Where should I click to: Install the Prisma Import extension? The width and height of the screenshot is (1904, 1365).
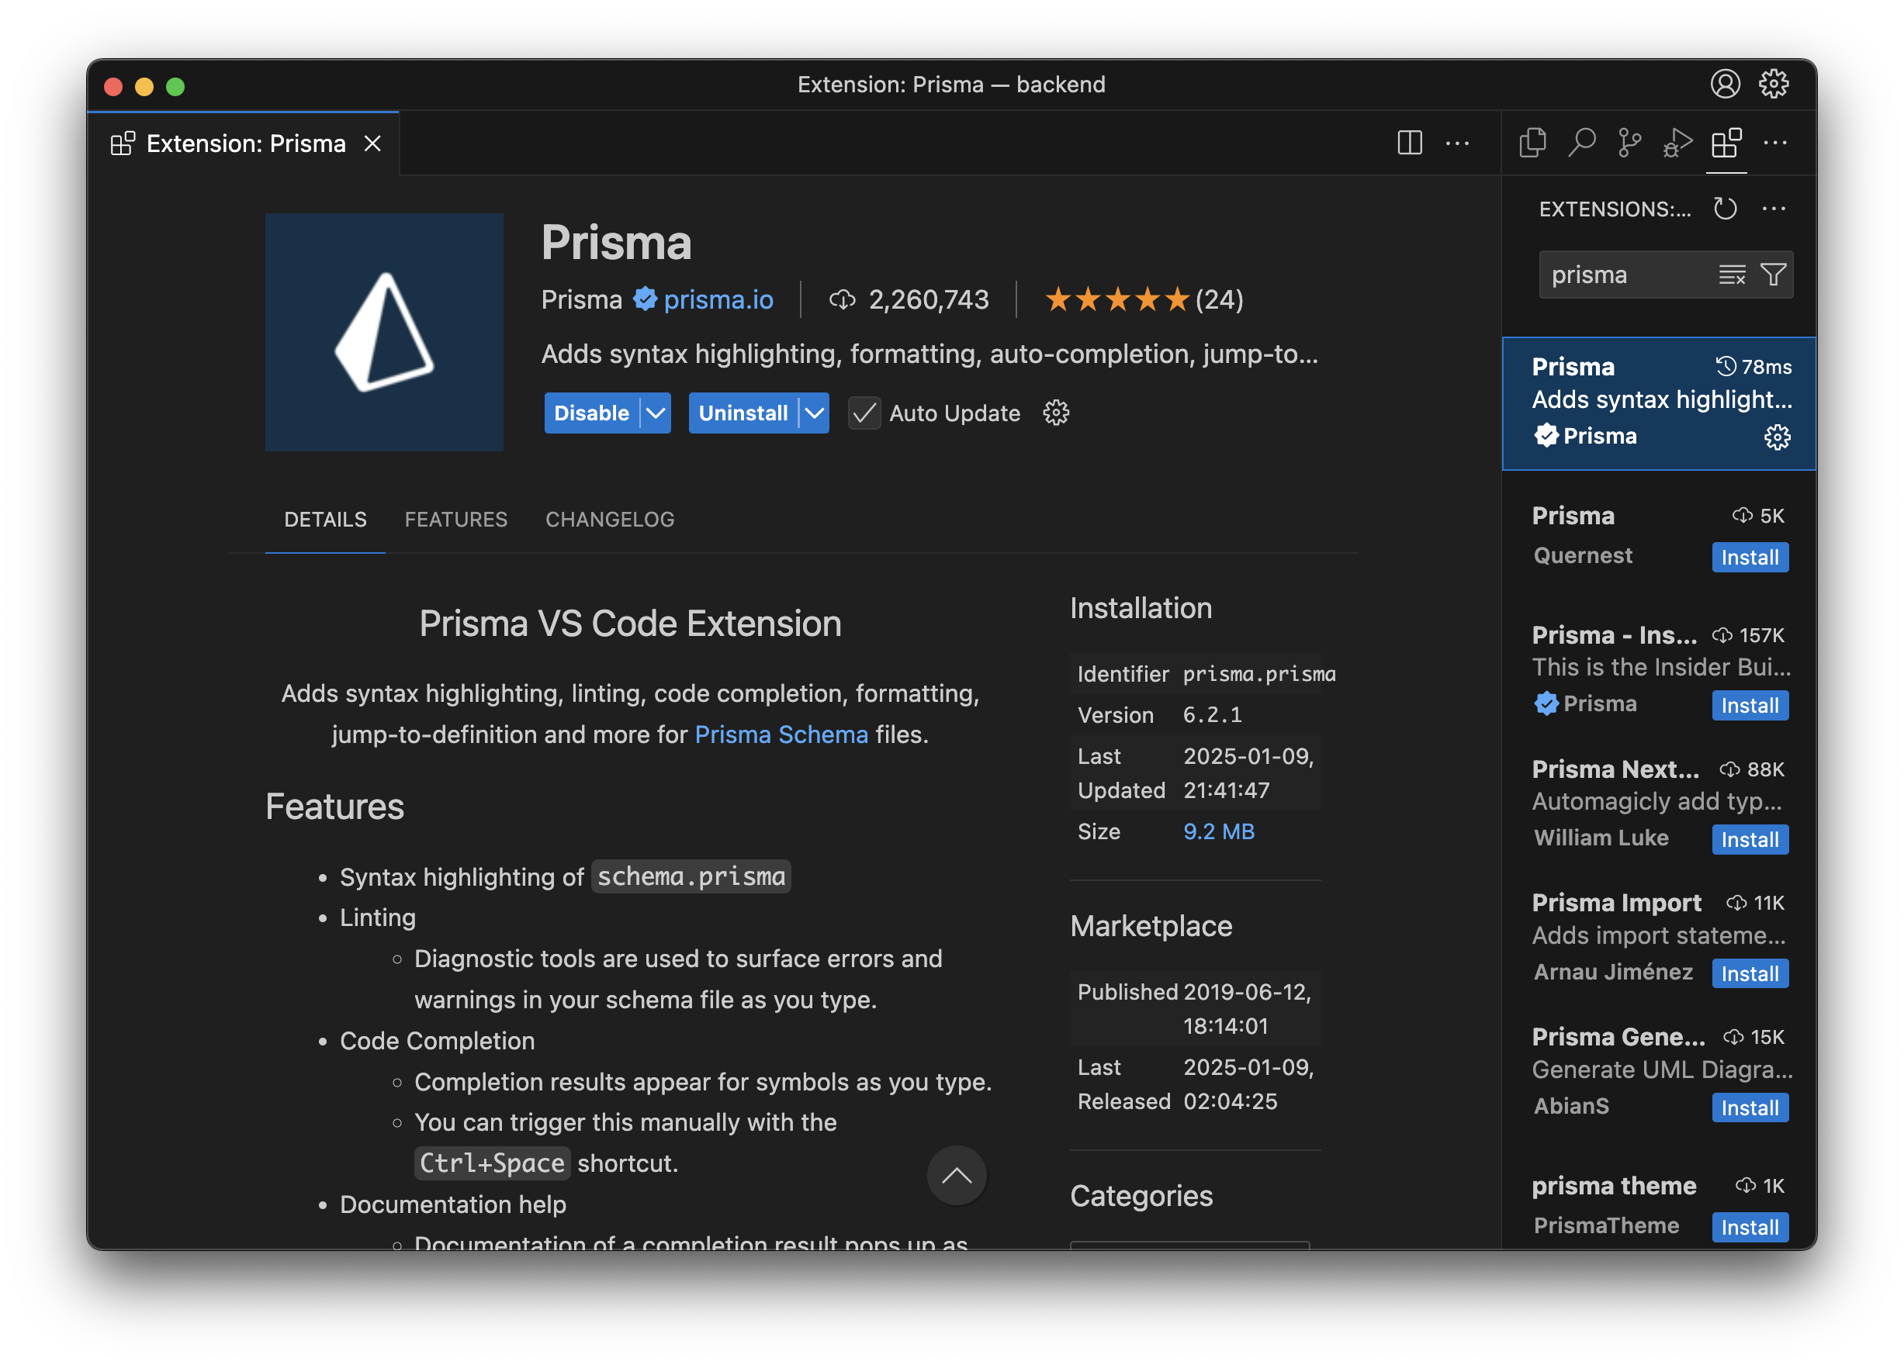[x=1750, y=973]
